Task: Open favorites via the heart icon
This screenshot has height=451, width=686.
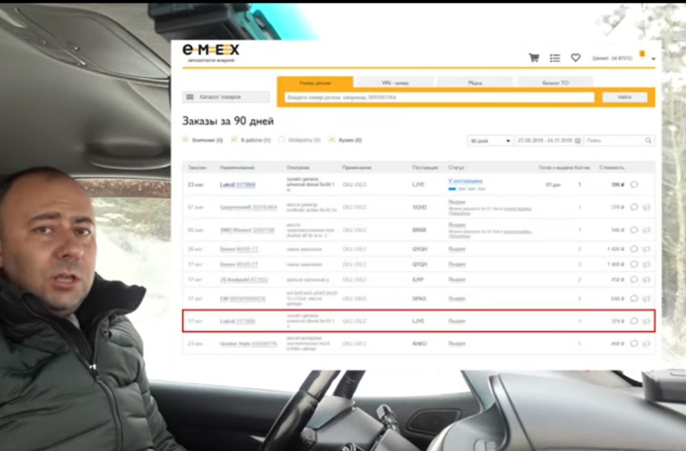Action: click(576, 58)
